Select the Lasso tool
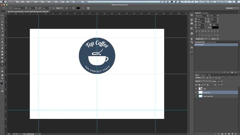The image size is (240, 135). tap(2, 22)
